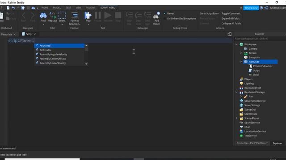Click the Filter workspace search field
The height and width of the screenshot is (160, 286).
[x=260, y=39]
